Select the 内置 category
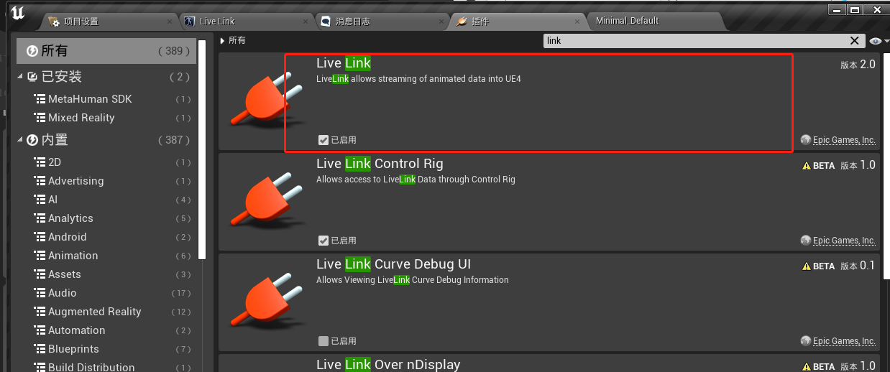The width and height of the screenshot is (890, 372). coord(108,140)
